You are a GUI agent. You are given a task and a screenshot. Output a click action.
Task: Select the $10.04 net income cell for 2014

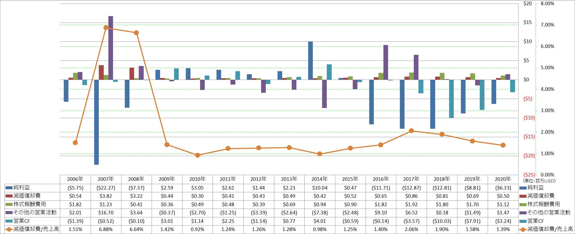click(x=320, y=188)
